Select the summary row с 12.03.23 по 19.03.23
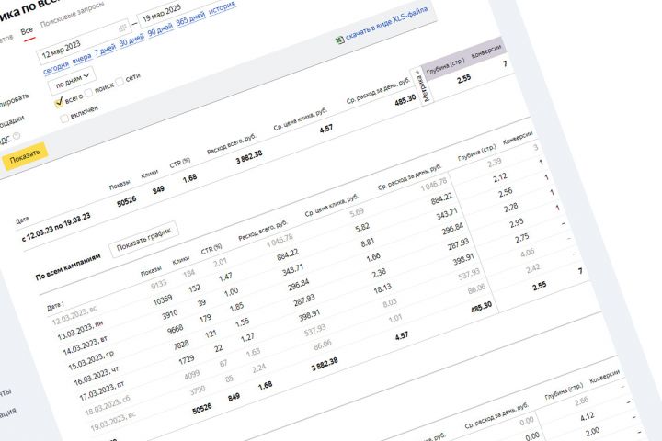This screenshot has width=662, height=441. point(56,228)
